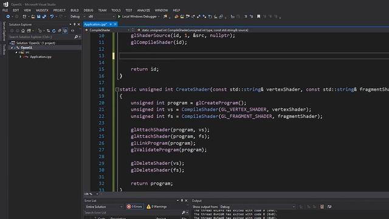Open the DEBUG menu
This screenshot has height=219, width=389.
(x=88, y=10)
